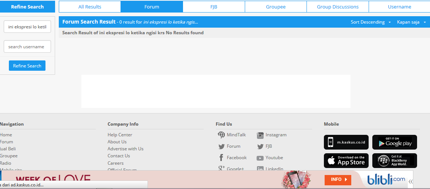Screen dimensions: 430x189
Task: Click the search username field
Action: click(x=27, y=46)
